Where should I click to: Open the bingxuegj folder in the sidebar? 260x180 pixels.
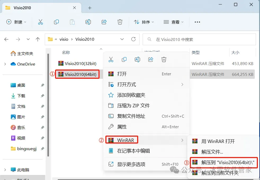point(27,149)
